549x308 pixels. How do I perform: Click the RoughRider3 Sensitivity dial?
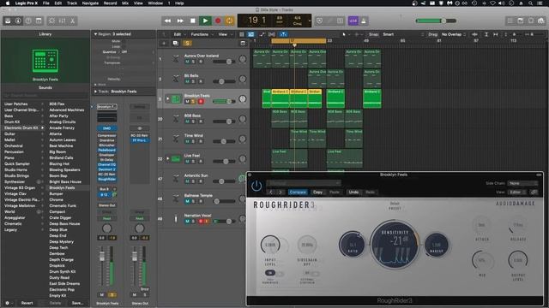click(x=395, y=244)
